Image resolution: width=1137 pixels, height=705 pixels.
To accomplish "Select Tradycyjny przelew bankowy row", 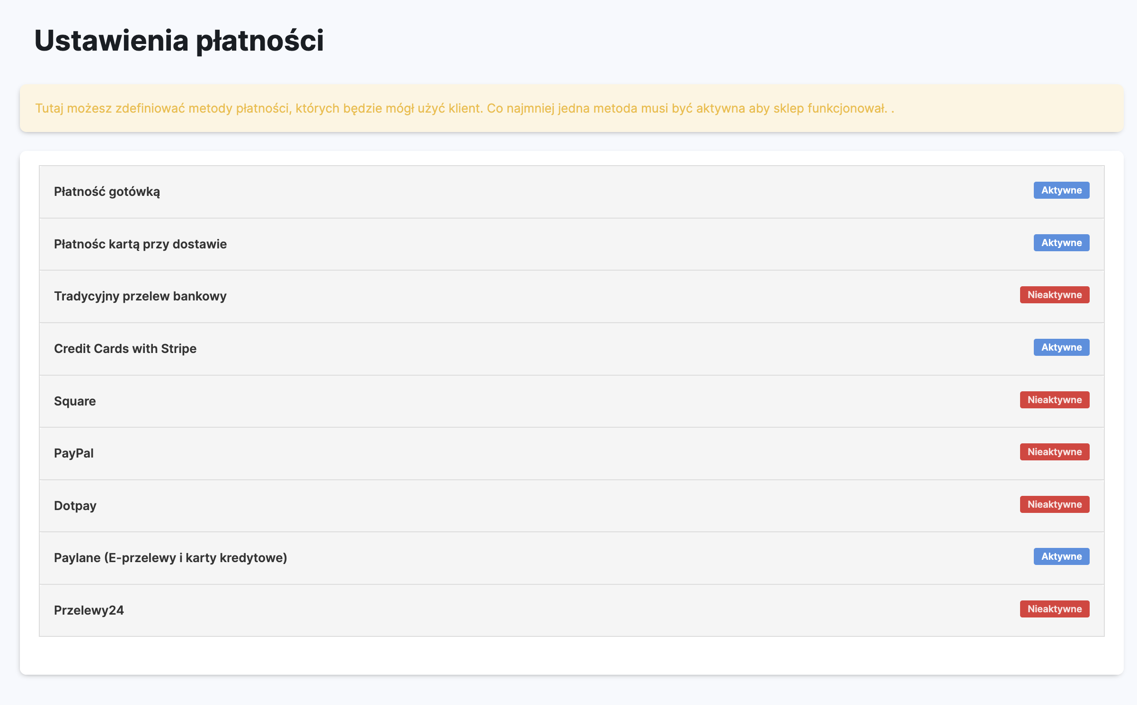I will pos(140,296).
